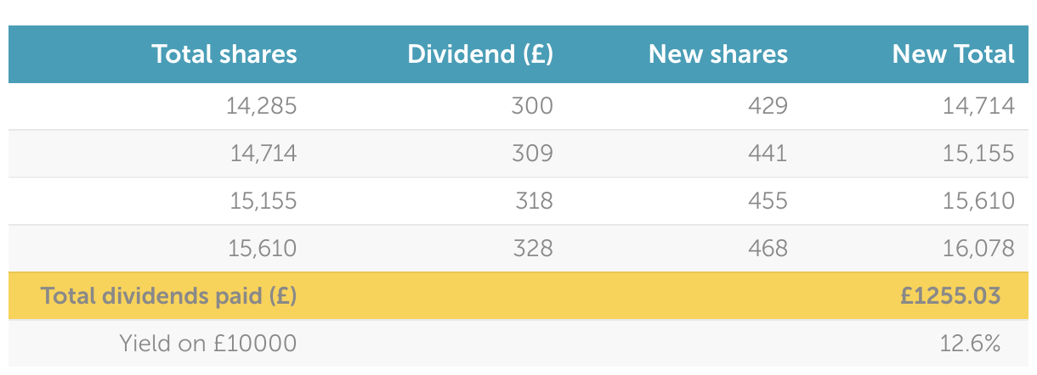Click the 318 dividend value
Image resolution: width=1037 pixels, height=375 pixels.
pyautogui.click(x=534, y=201)
